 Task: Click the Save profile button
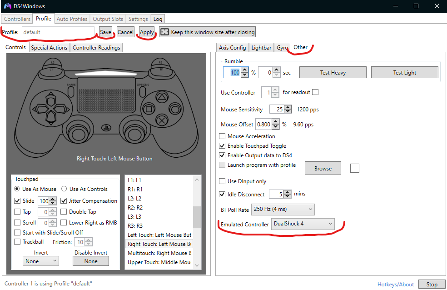[x=105, y=32]
